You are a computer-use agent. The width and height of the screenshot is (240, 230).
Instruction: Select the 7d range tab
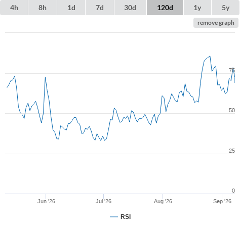coord(100,8)
